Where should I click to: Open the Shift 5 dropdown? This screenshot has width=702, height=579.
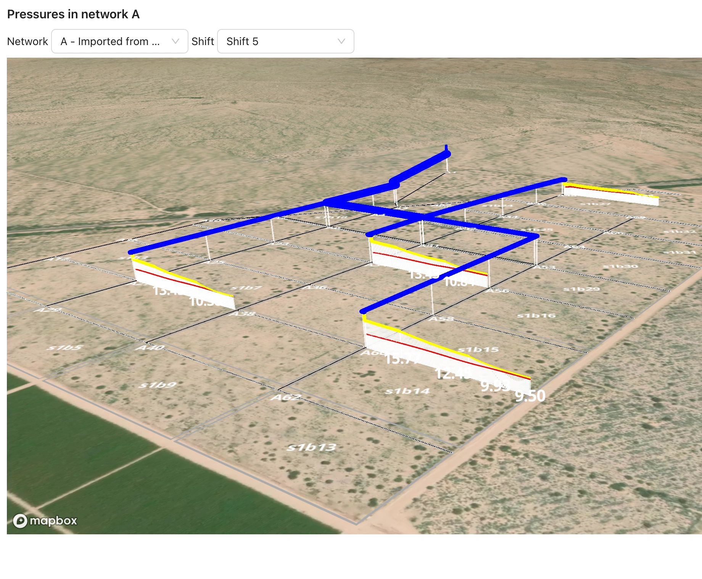coord(285,41)
